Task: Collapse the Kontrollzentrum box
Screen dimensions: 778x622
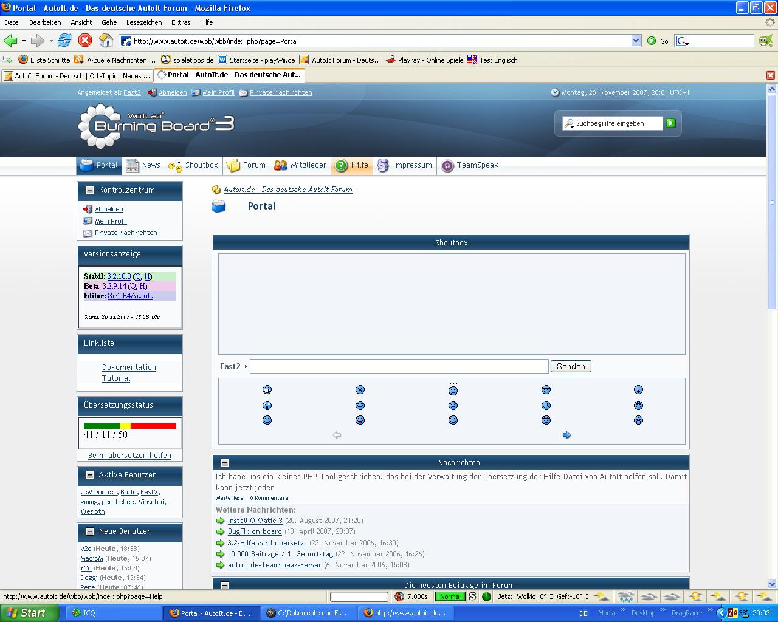Action: click(90, 190)
